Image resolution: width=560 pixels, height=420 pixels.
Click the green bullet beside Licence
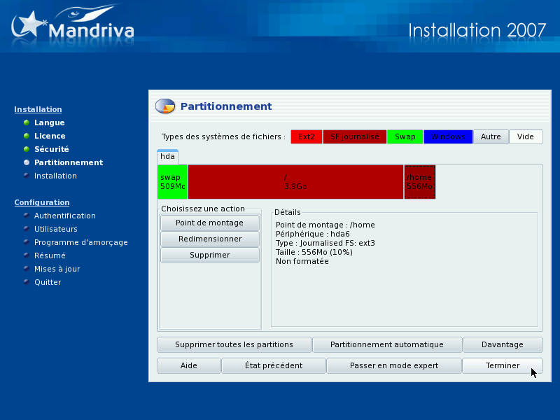point(27,136)
